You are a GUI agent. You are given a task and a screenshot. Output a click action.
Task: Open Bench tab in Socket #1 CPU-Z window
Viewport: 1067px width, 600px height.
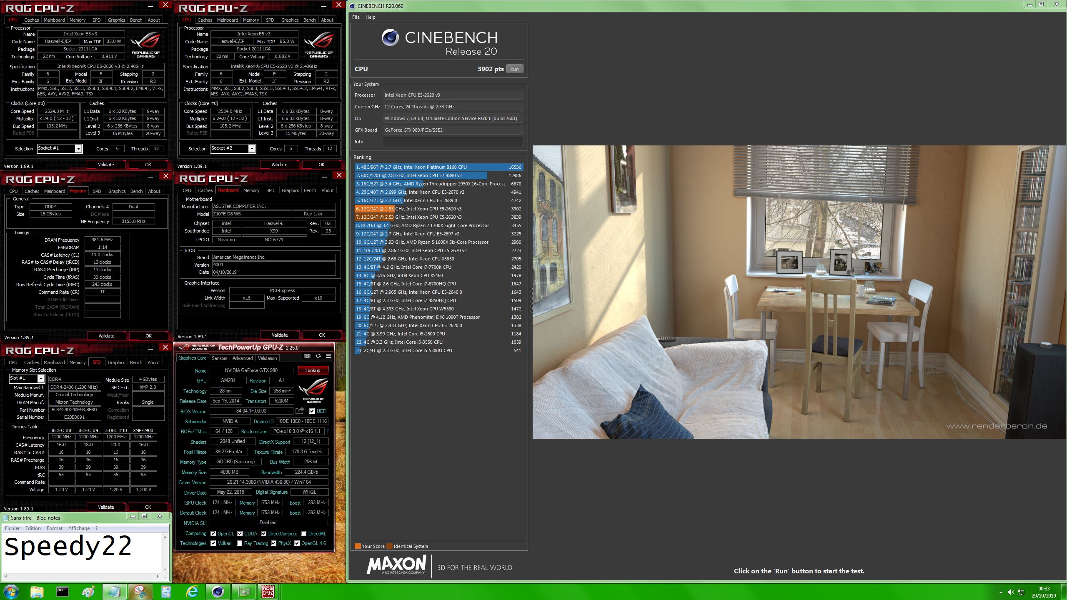(x=136, y=20)
